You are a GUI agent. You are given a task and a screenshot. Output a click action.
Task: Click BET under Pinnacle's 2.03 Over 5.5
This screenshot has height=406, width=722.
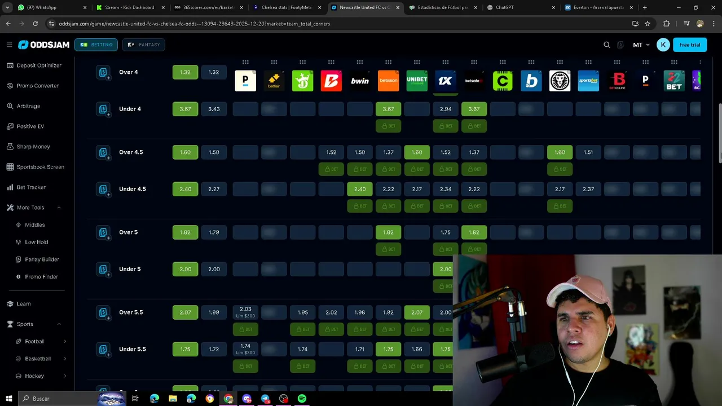pyautogui.click(x=245, y=329)
